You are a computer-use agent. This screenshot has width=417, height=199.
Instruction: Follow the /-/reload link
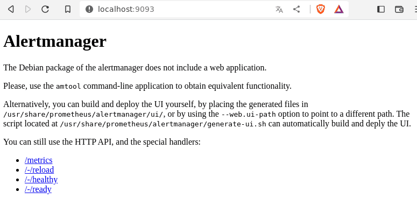click(x=39, y=170)
